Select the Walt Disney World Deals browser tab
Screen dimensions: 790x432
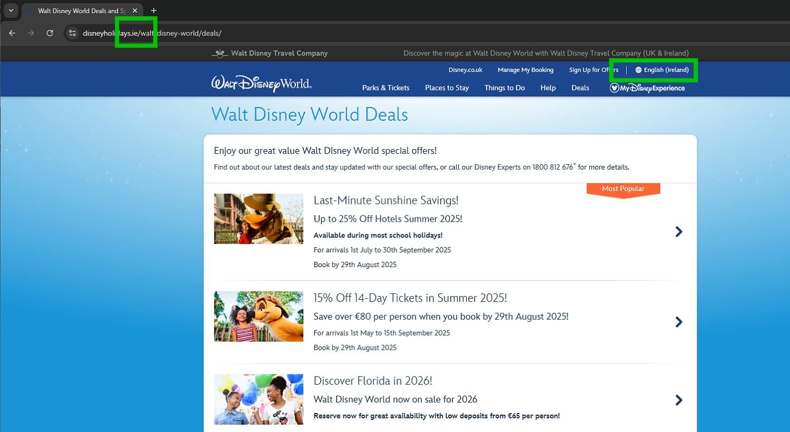point(82,11)
